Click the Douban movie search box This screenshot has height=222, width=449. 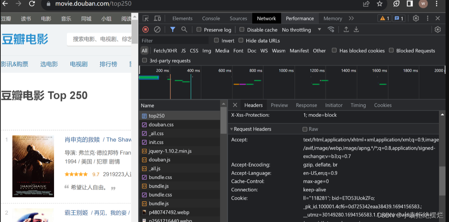click(100, 39)
